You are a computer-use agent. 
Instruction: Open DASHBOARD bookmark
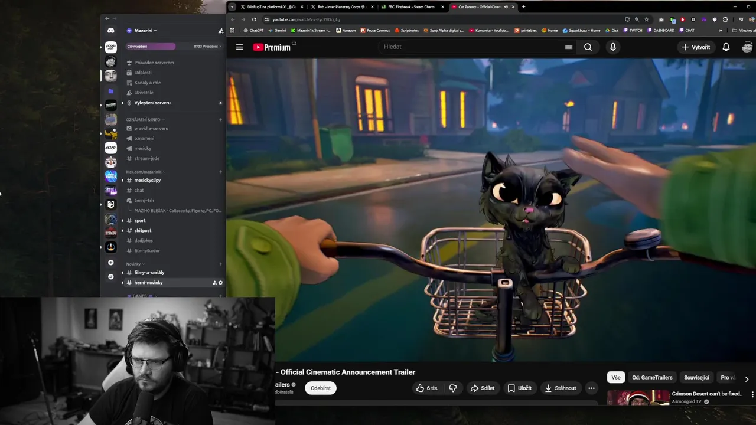pyautogui.click(x=661, y=30)
